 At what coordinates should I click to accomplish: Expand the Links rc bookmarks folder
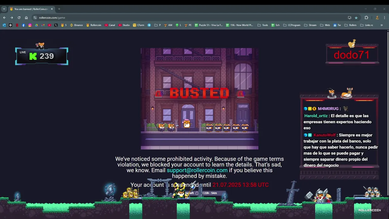367,25
